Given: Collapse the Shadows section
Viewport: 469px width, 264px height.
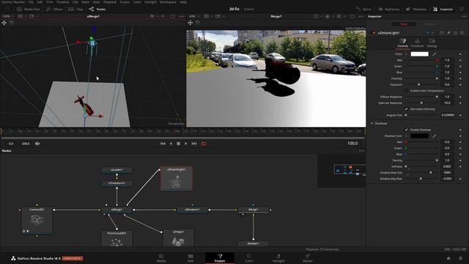Looking at the screenshot, I should pyautogui.click(x=372, y=123).
